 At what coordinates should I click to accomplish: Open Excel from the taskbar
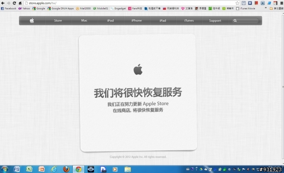pyautogui.click(x=29, y=169)
